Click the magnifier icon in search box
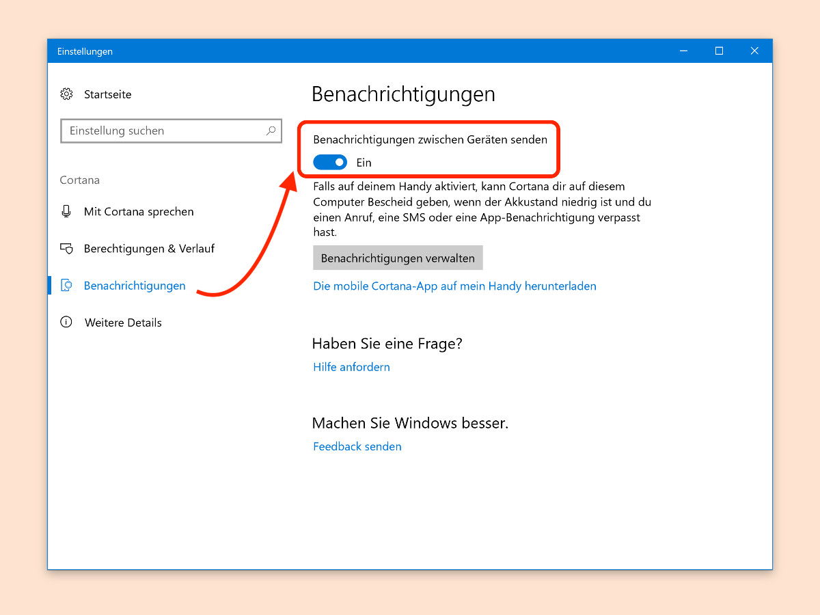The image size is (820, 615). (271, 131)
